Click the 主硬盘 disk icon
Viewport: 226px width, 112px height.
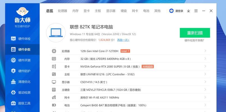pyautogui.click(x=54, y=90)
